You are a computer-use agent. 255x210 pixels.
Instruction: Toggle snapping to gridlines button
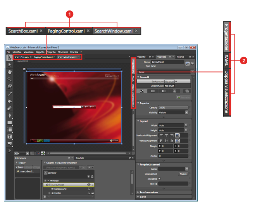38,153
